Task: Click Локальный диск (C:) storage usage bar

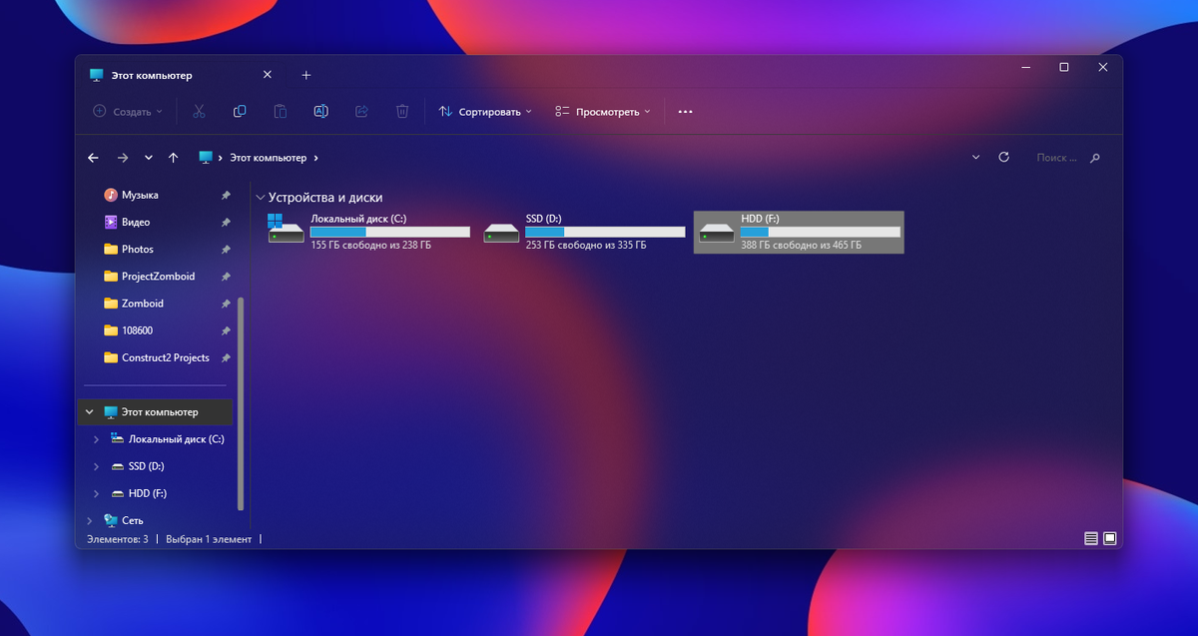Action: tap(389, 232)
